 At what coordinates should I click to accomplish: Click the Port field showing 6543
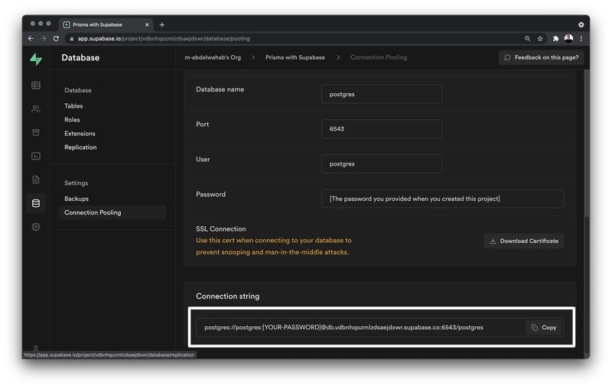382,129
